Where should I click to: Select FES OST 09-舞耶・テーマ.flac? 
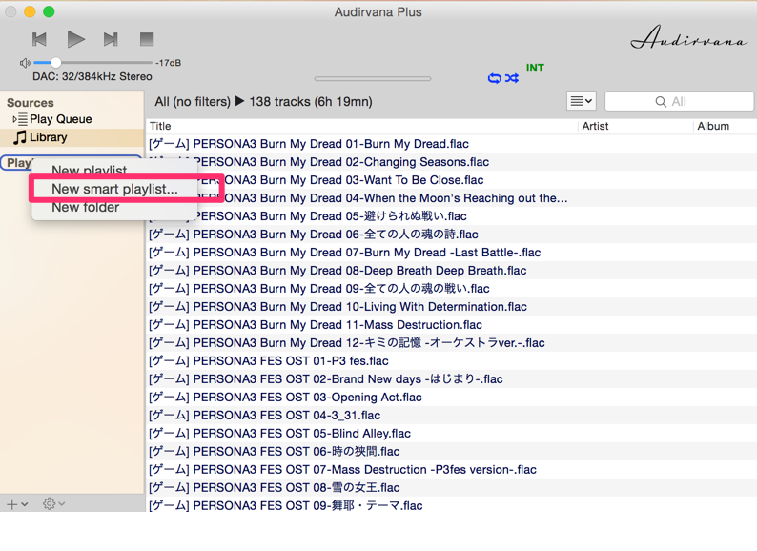[451, 505]
